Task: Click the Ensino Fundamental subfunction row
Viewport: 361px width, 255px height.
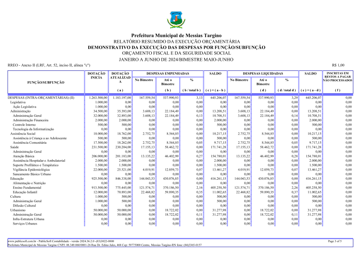Action: (27, 187)
